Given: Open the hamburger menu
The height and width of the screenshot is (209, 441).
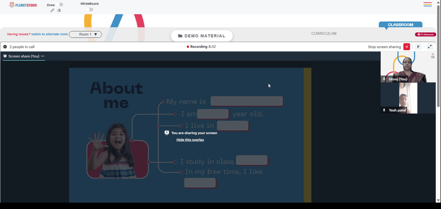Looking at the screenshot, I should [x=427, y=4].
